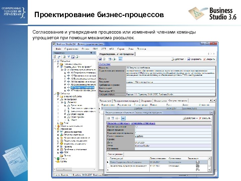This screenshot has height=181, width=241.
Task: Click the Изменение field in status dialog
Action: point(173,149)
